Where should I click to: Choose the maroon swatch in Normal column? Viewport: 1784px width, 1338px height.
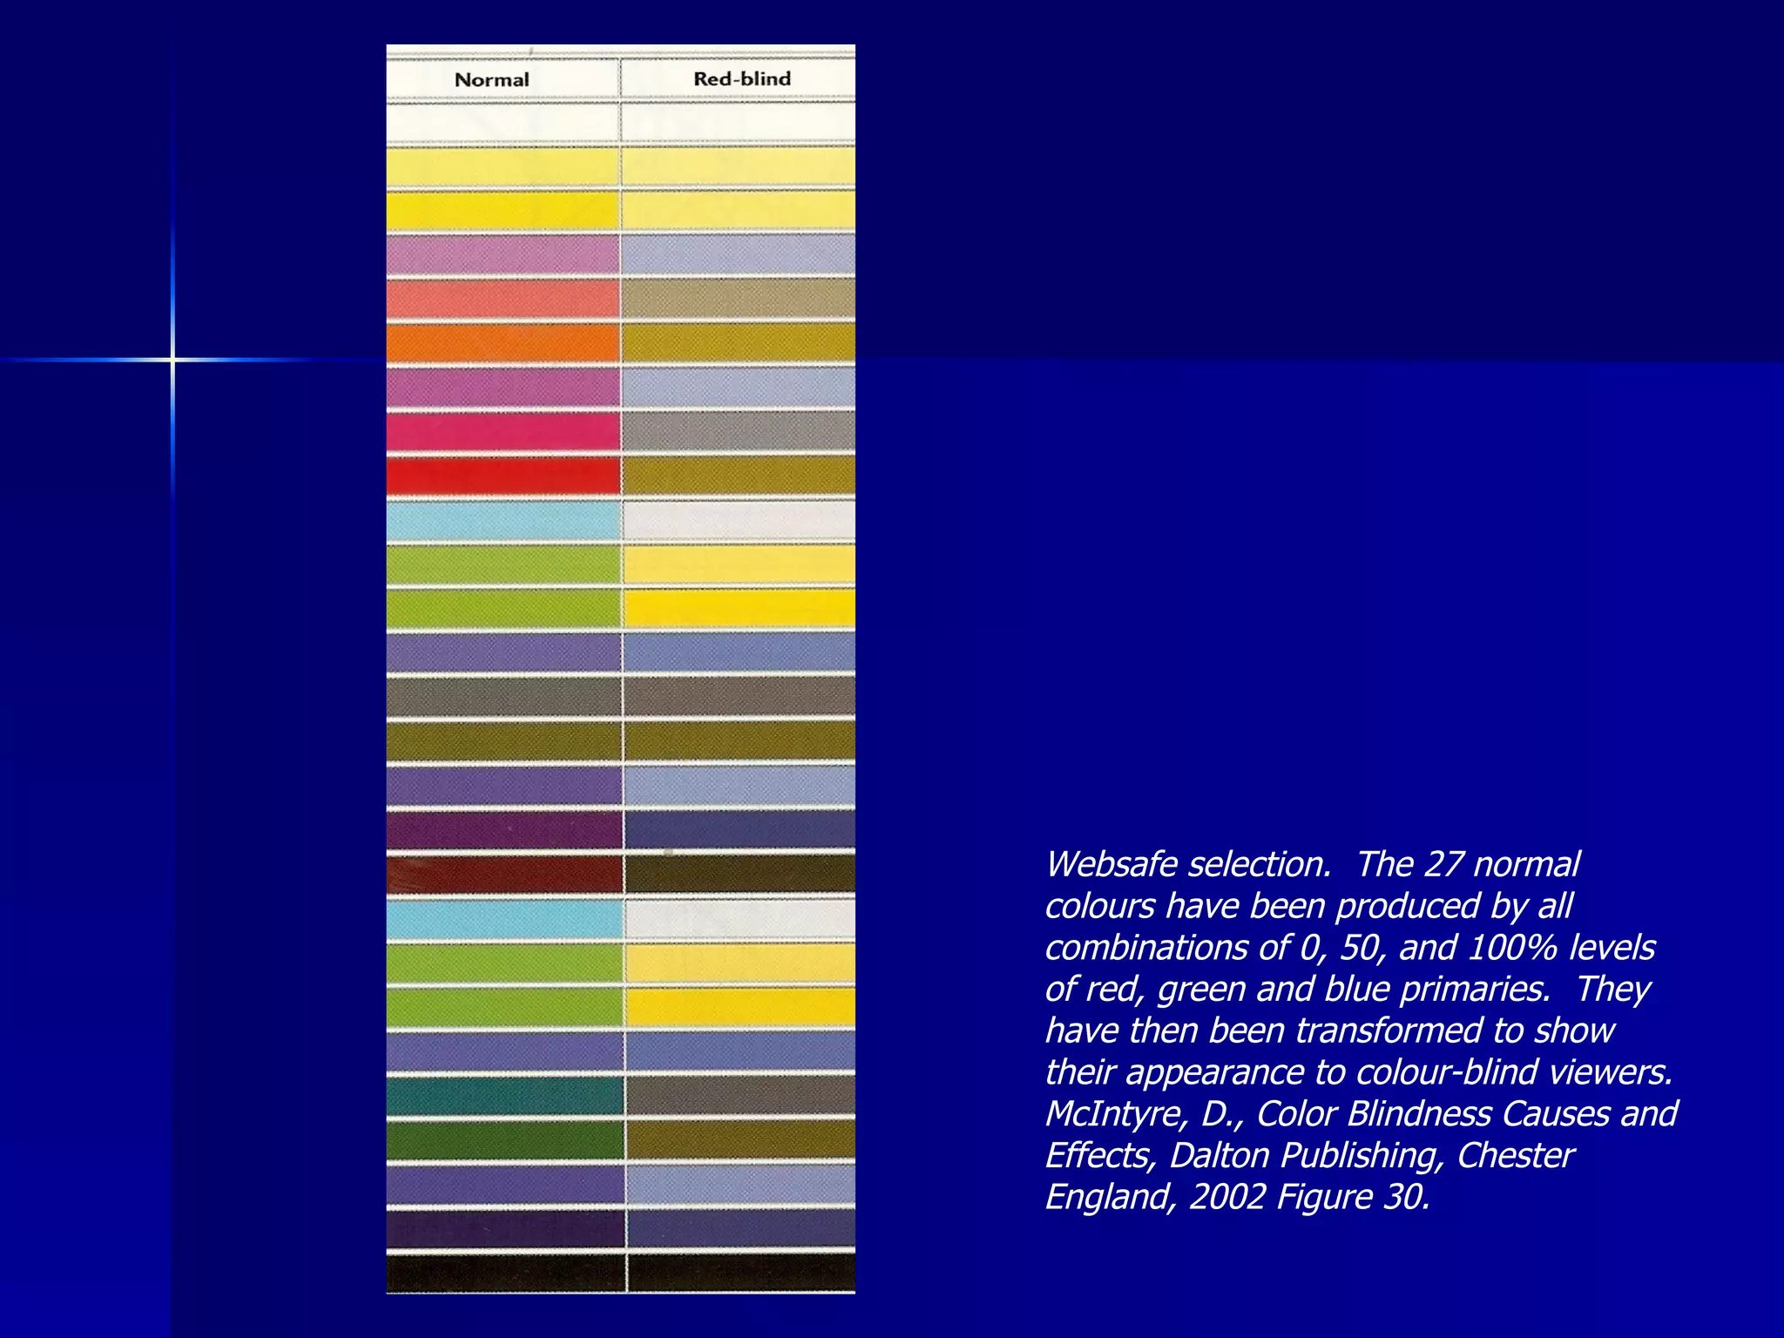[x=504, y=874]
